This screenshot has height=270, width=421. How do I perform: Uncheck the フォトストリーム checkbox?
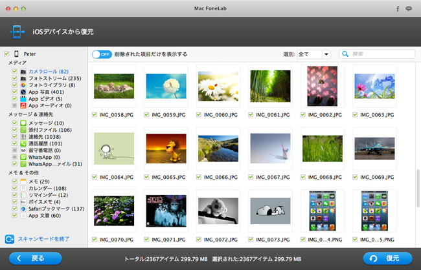click(x=14, y=78)
